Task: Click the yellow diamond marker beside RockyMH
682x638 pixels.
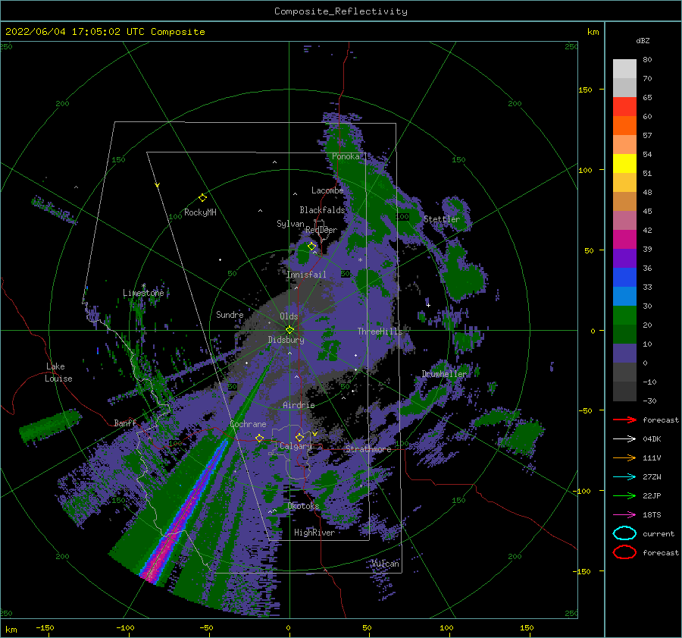Action: tap(202, 198)
